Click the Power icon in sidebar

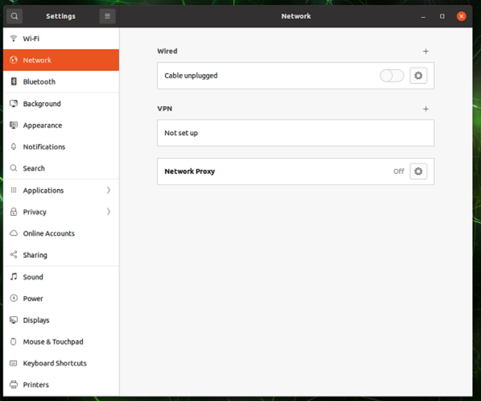tap(14, 298)
